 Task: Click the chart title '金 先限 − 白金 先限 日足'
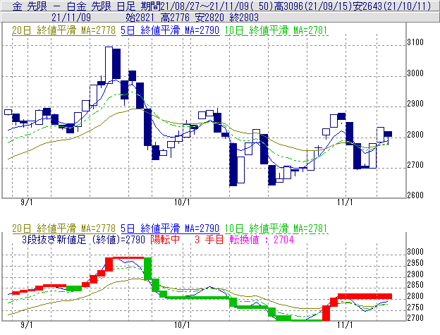[x=74, y=6]
